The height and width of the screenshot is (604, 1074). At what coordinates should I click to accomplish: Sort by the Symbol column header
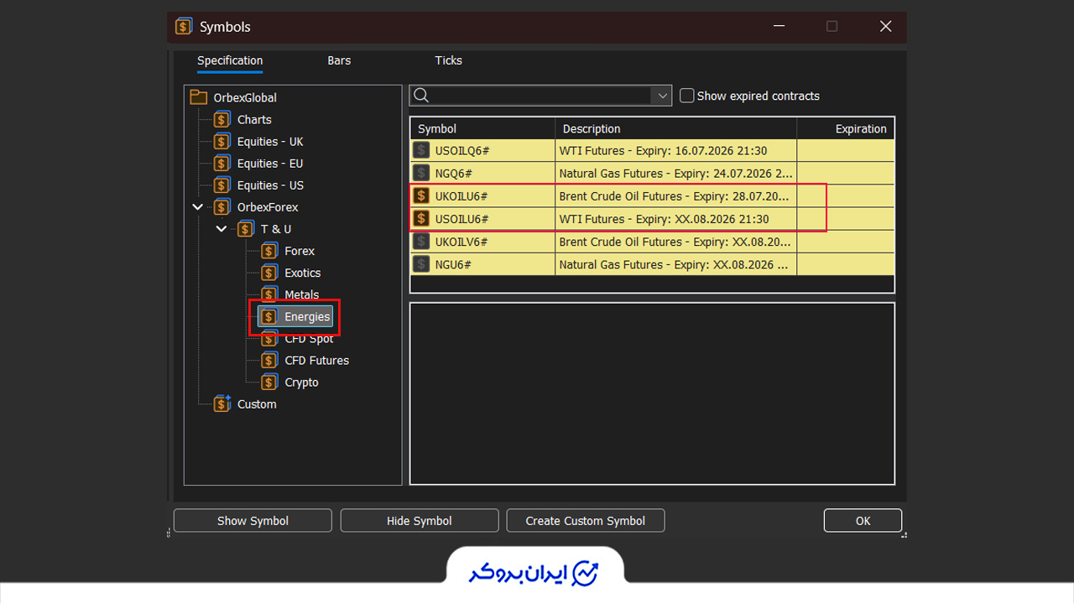click(x=482, y=128)
